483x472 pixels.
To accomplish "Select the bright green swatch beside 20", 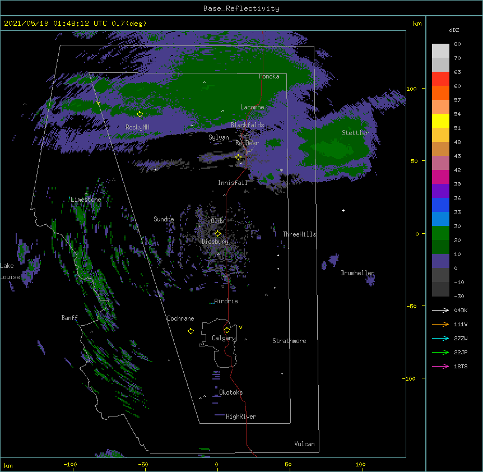I will (440, 233).
